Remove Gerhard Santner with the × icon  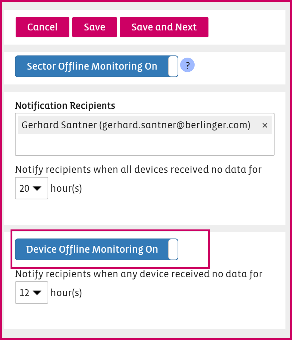click(x=265, y=125)
